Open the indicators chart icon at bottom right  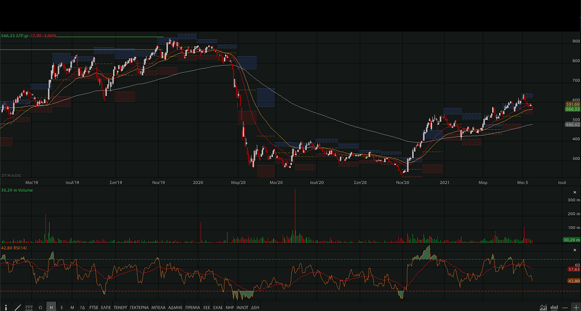pos(543,308)
